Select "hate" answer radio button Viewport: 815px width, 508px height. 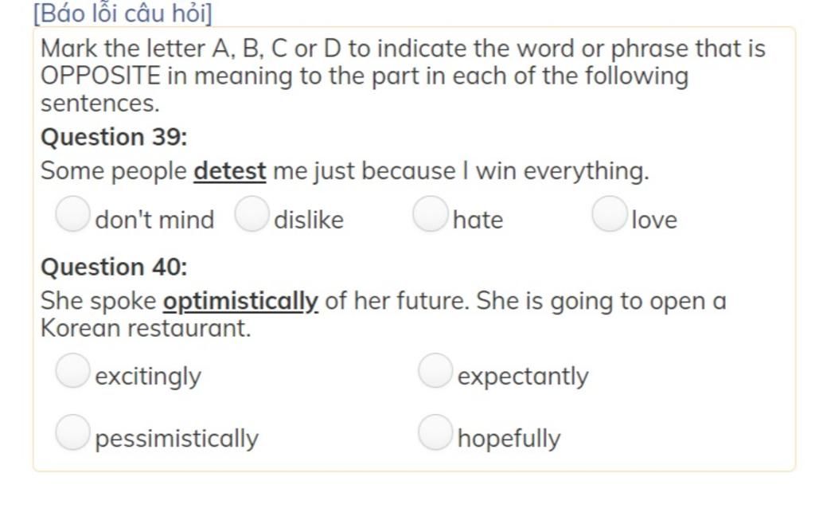(431, 213)
